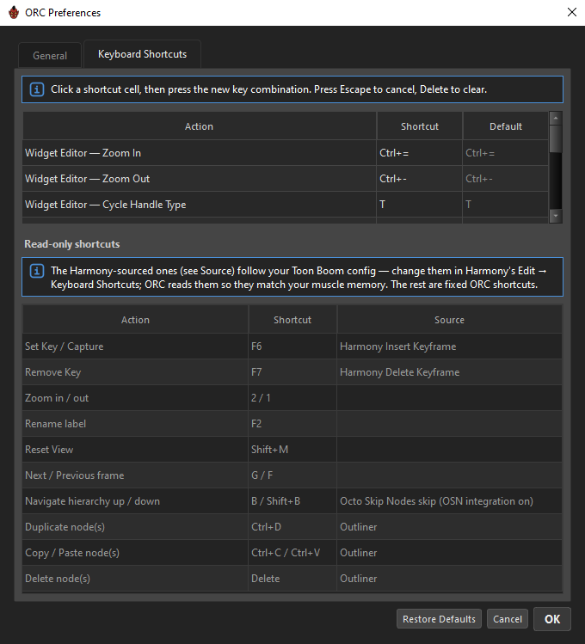
Task: Click the Source column header
Action: pos(449,320)
